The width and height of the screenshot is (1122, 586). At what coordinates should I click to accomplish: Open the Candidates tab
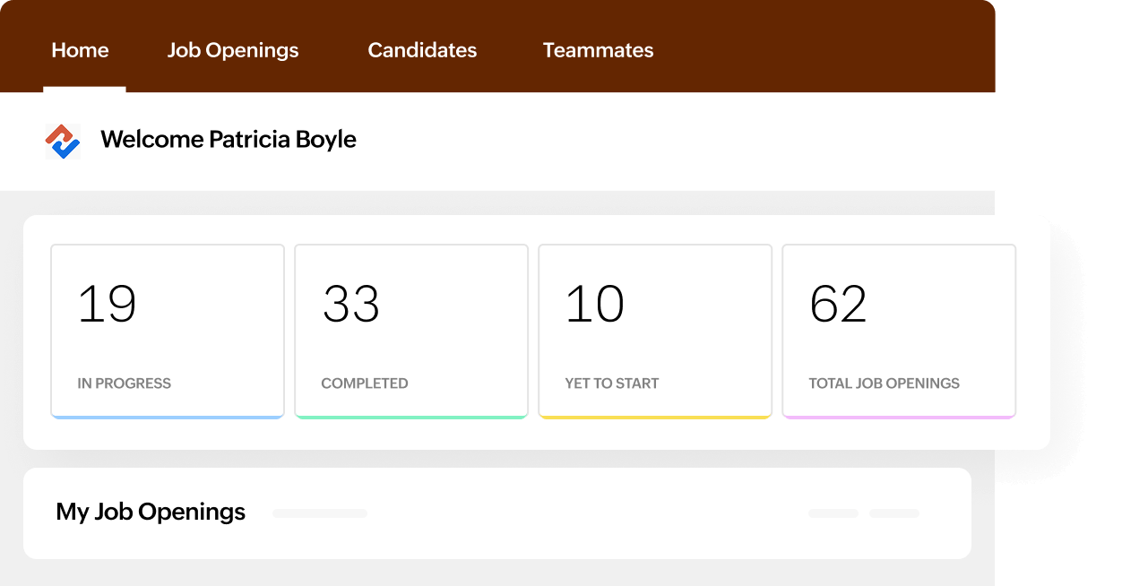point(421,50)
